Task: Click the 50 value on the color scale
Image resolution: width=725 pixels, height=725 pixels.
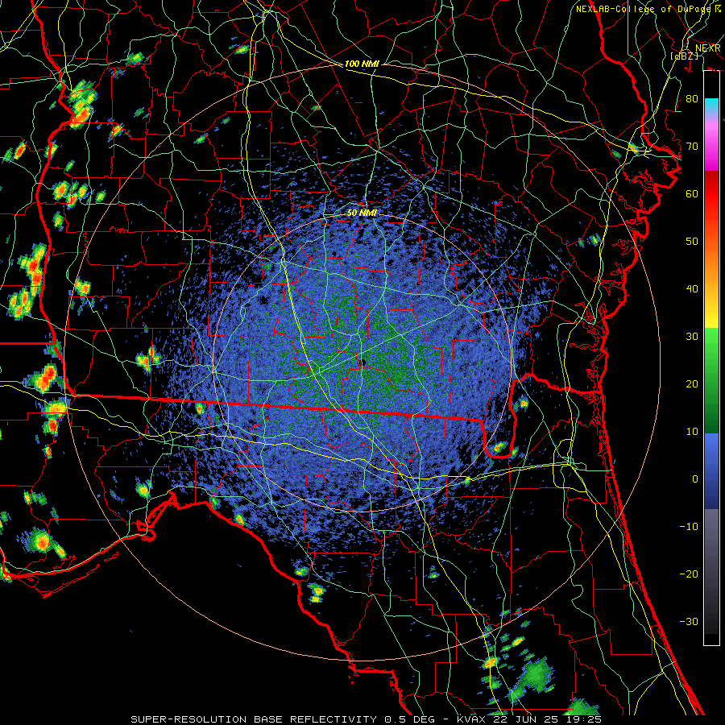Action: coord(692,242)
